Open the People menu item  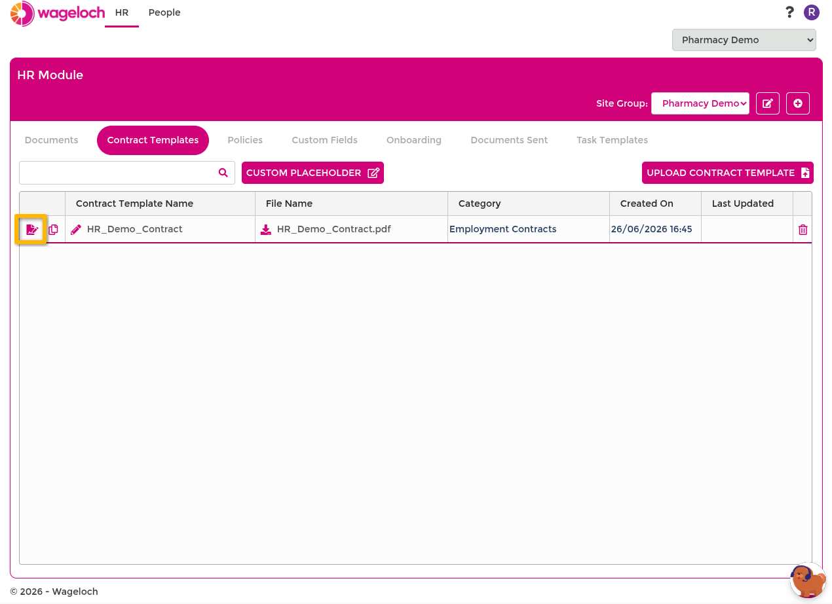[164, 12]
